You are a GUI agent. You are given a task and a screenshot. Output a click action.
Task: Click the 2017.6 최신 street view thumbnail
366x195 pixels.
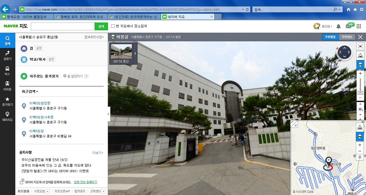[121, 54]
